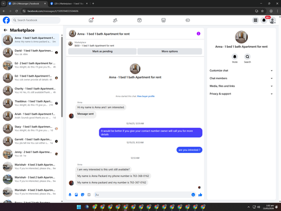Open the taskbar volume icon
The width and height of the screenshot is (281, 211).
259,207
